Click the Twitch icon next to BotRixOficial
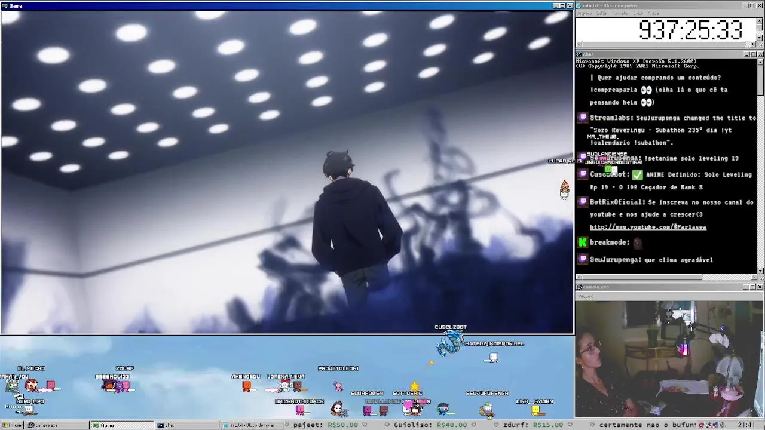Screen dimensions: 765x430 583,202
